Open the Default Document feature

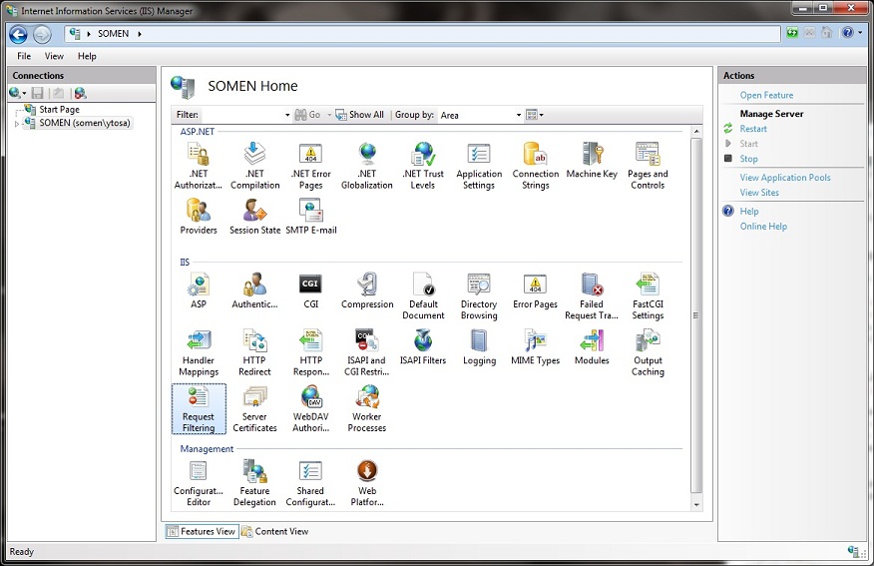pyautogui.click(x=423, y=296)
